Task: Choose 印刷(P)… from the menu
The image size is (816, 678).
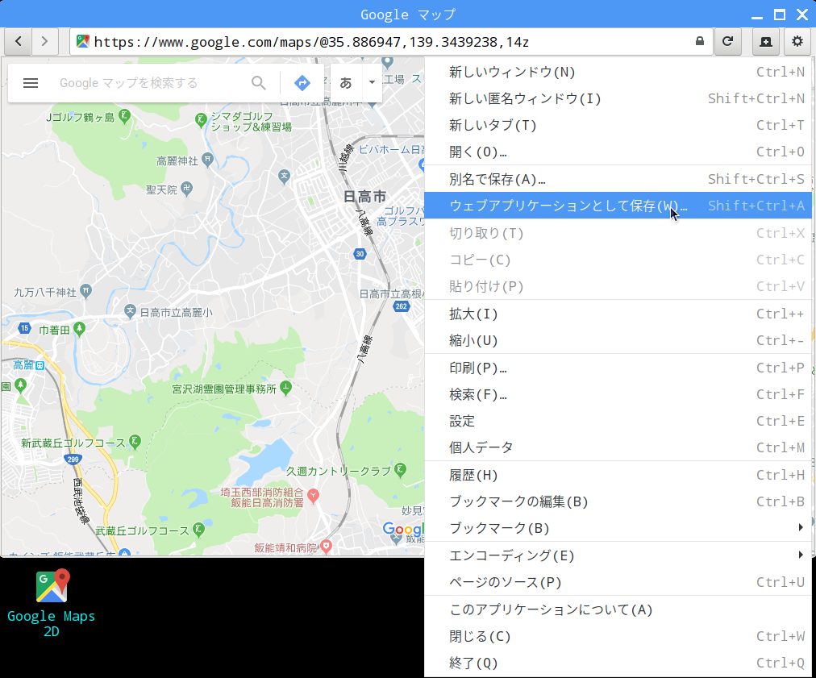Action: [x=618, y=368]
